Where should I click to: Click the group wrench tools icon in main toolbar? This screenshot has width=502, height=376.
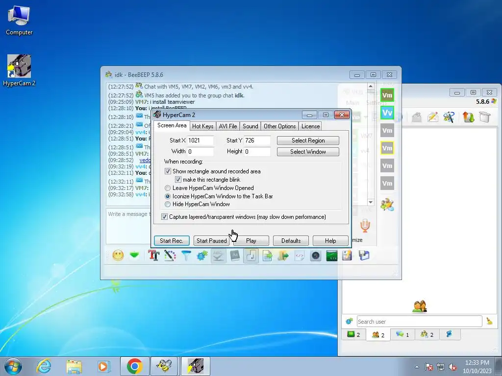pyautogui.click(x=449, y=117)
